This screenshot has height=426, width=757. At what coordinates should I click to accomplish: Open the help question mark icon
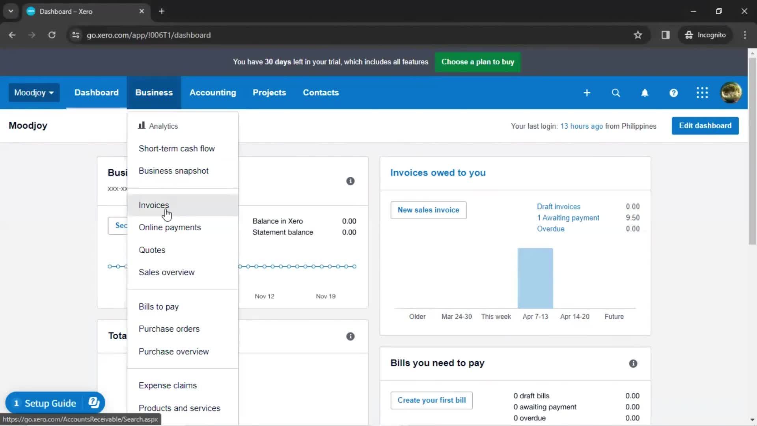673,93
